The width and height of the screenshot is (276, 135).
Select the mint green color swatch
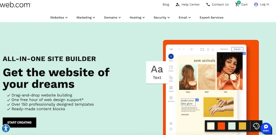(232, 126)
